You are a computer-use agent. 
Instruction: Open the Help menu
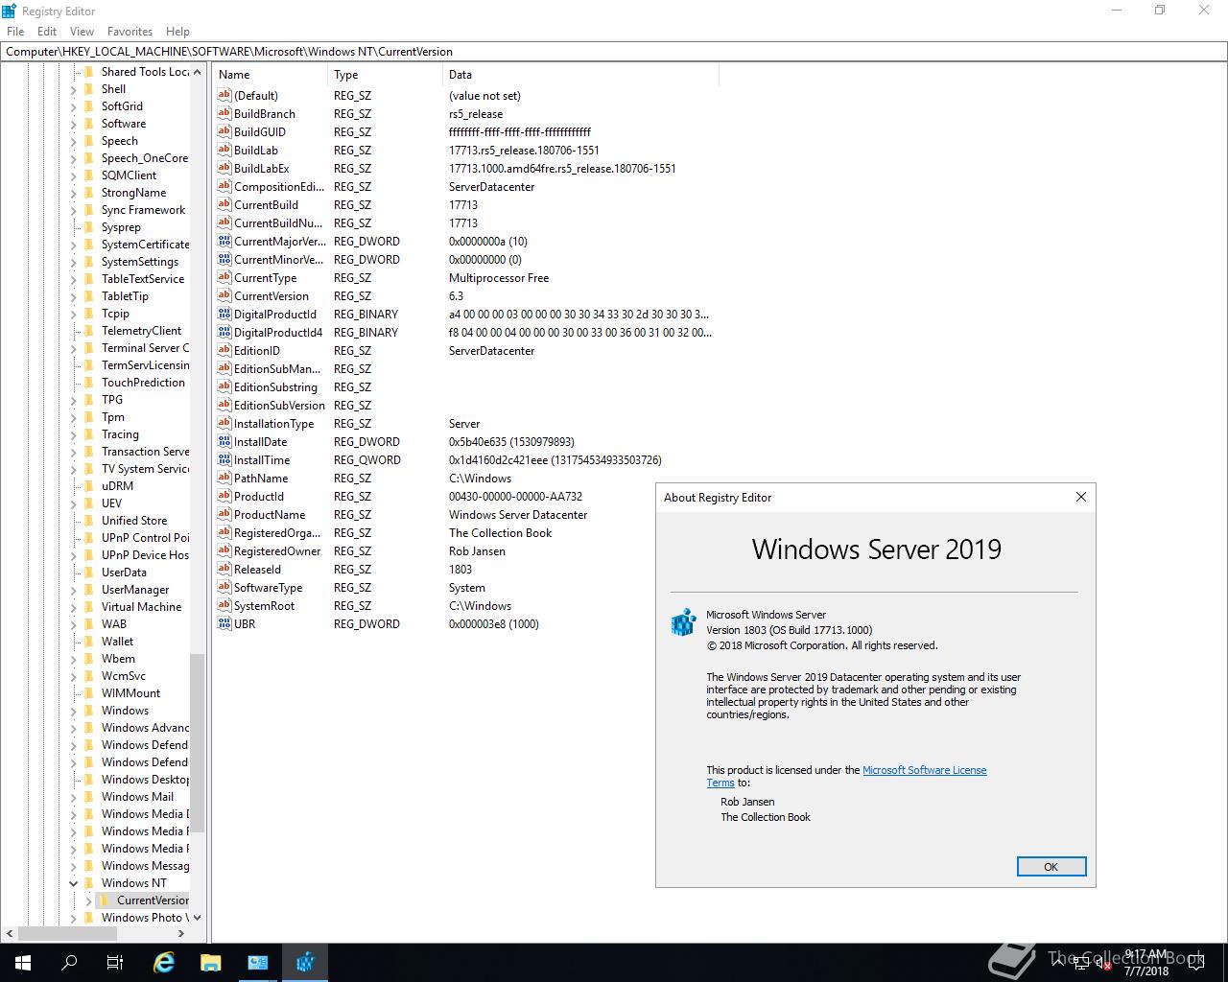coord(177,31)
